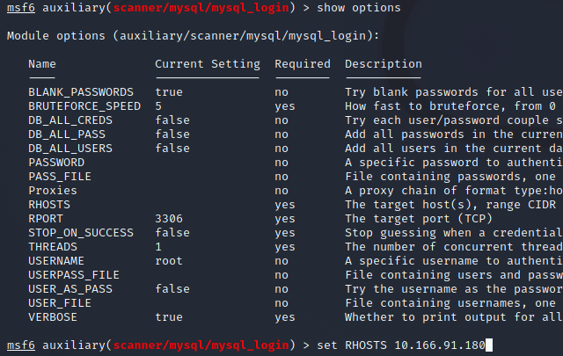
Task: Click the "Module options" heading line
Action: point(193,36)
